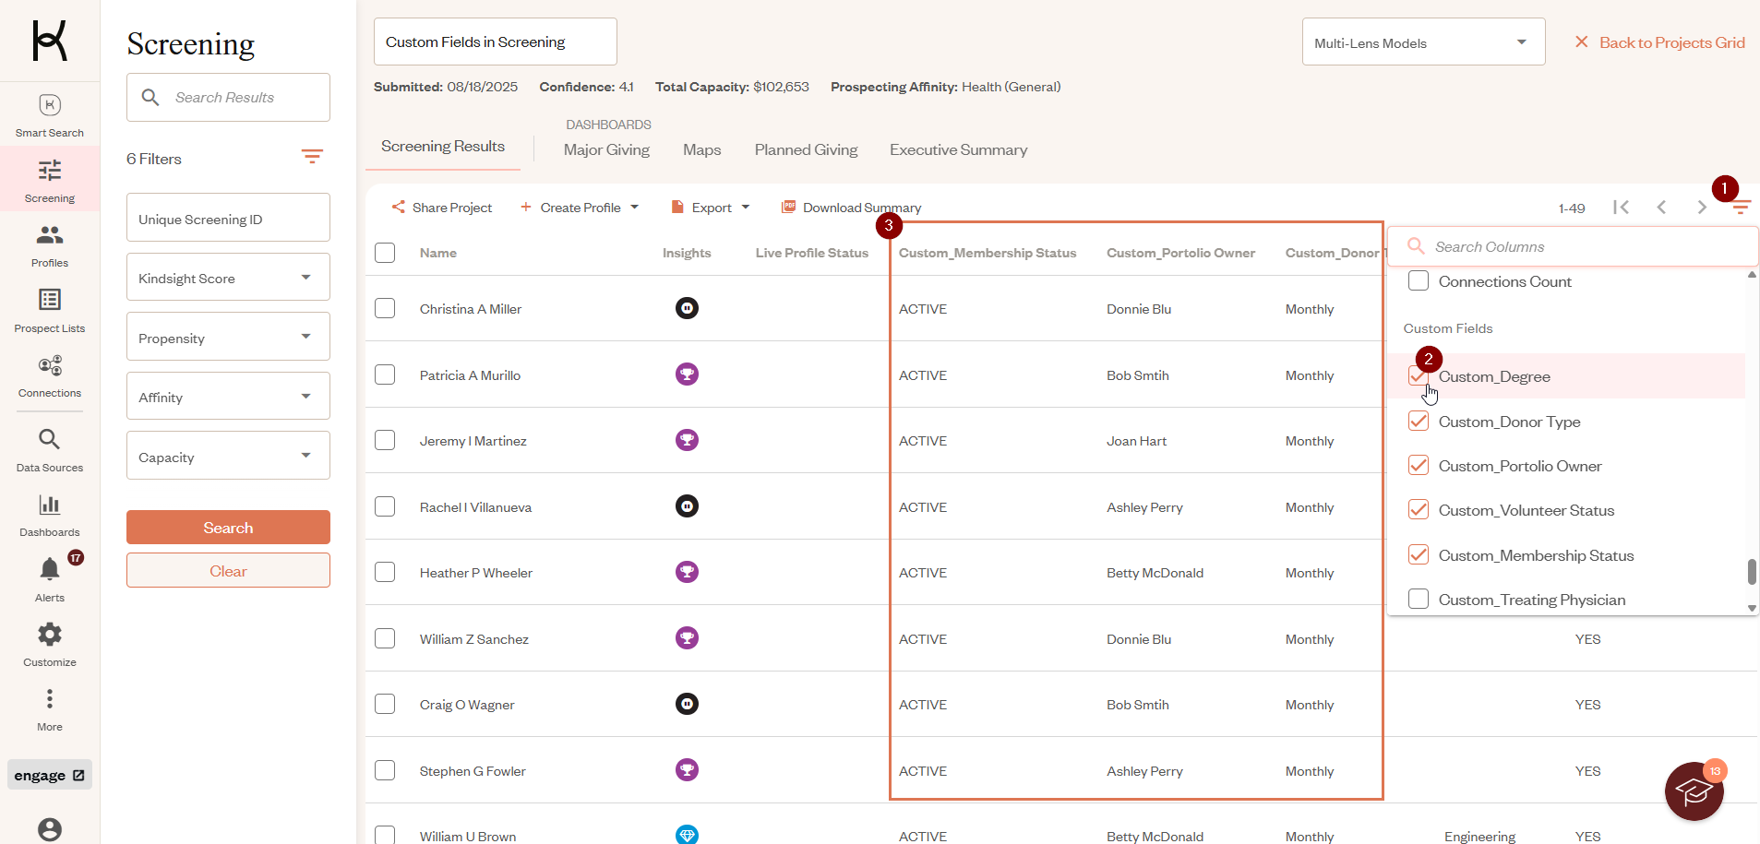The width and height of the screenshot is (1760, 844).
Task: Switch to Screening Results tab
Action: click(443, 147)
